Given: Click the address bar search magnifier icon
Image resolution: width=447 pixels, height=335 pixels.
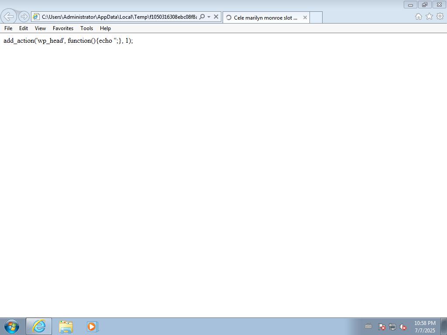Looking at the screenshot, I should [x=202, y=17].
